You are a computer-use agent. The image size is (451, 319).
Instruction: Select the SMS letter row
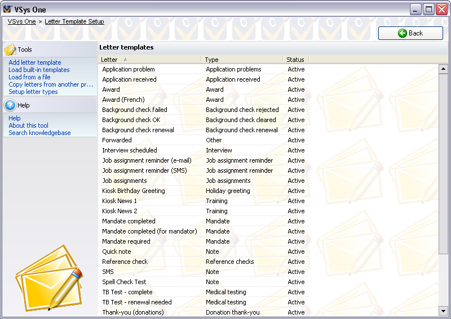tap(204, 272)
